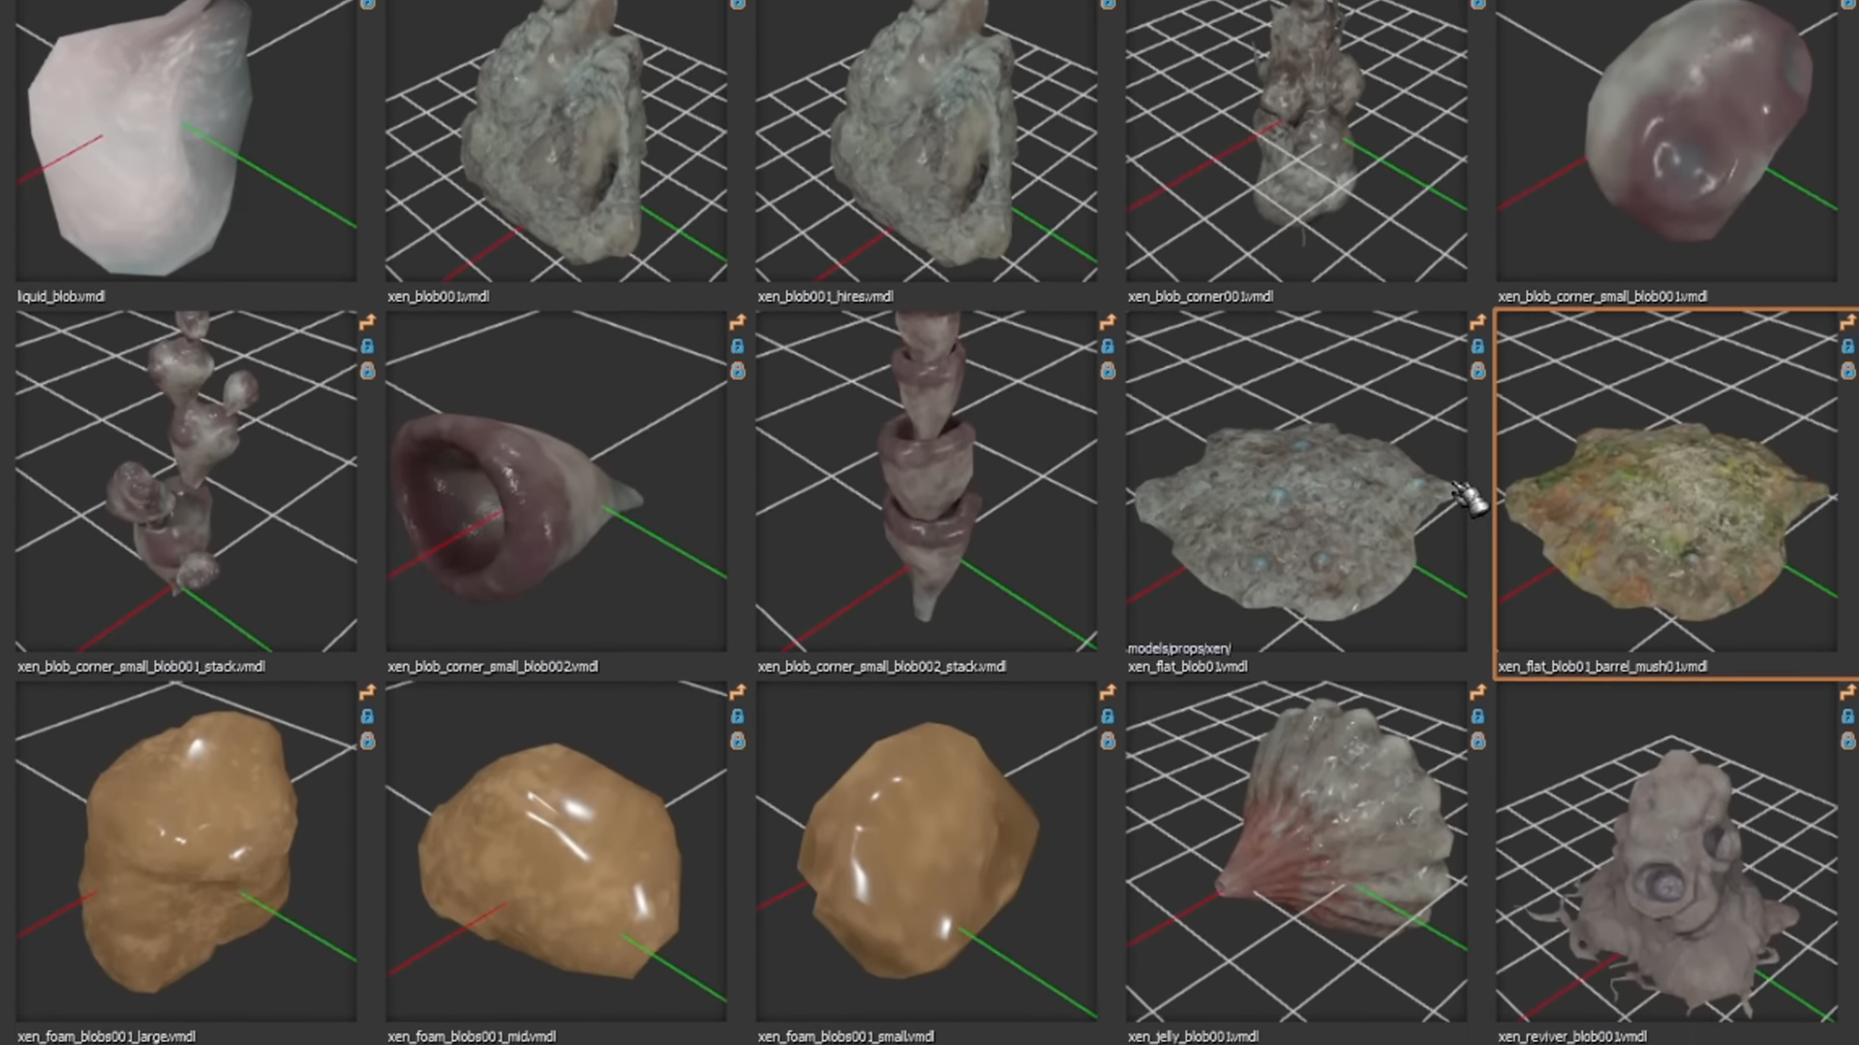Pick the xen_blob001_hires model preview
This screenshot has width=1859, height=1045.
926,140
